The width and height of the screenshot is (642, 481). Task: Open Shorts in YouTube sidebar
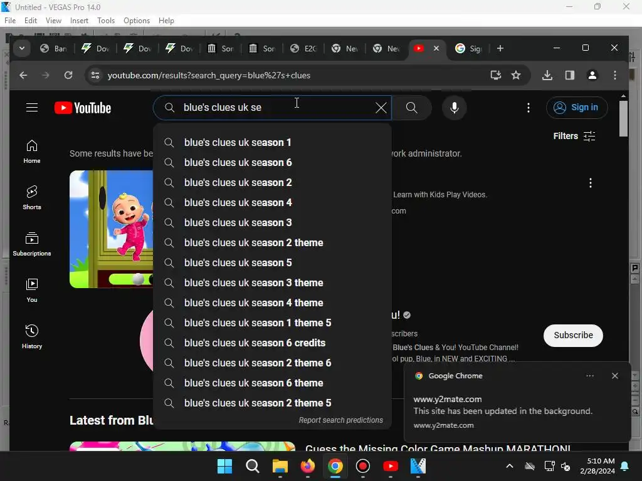(32, 198)
